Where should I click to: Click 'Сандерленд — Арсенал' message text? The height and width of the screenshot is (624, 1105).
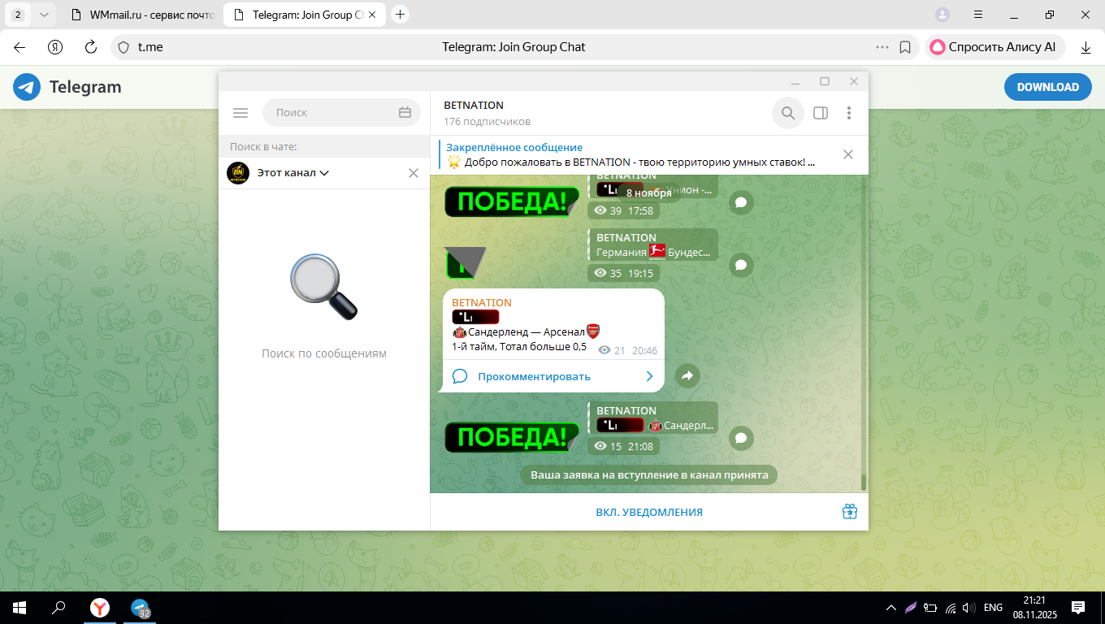tap(526, 331)
